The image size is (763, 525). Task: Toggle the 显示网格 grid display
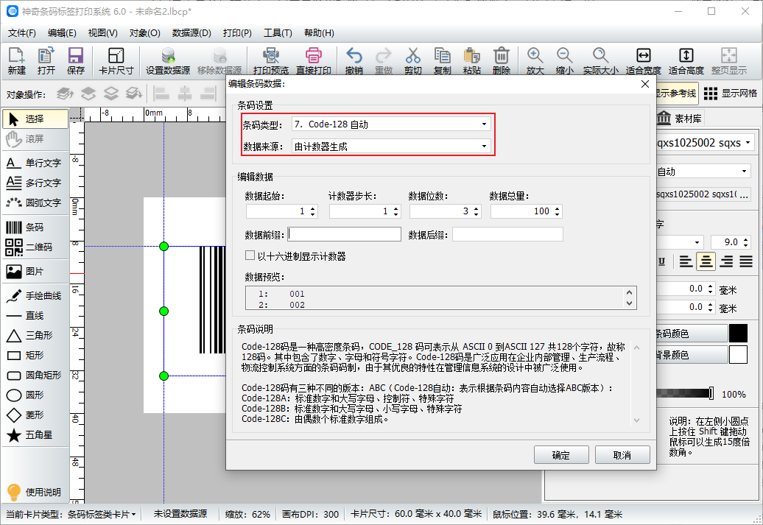(731, 94)
